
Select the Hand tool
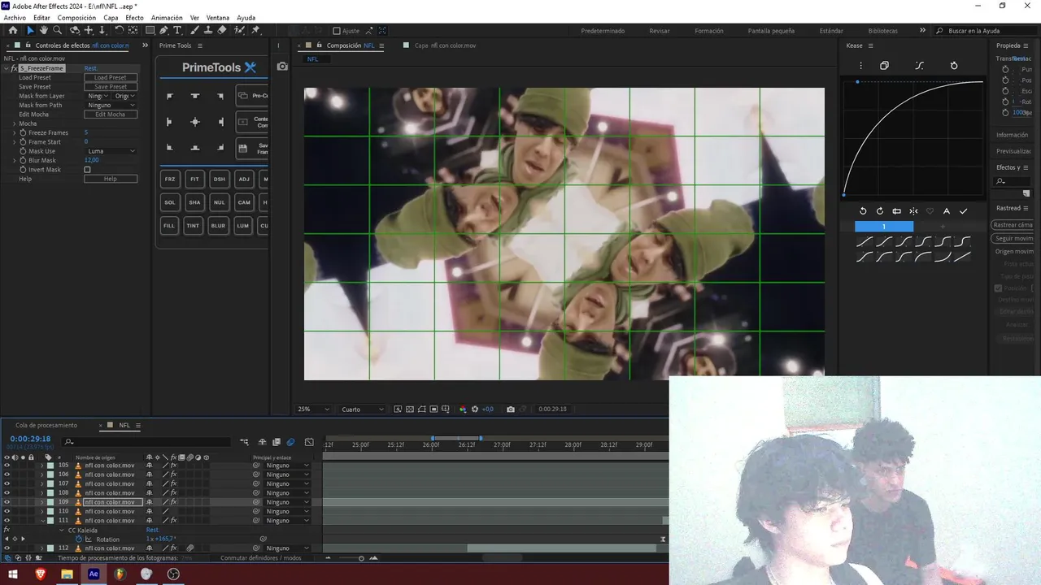pyautogui.click(x=44, y=30)
